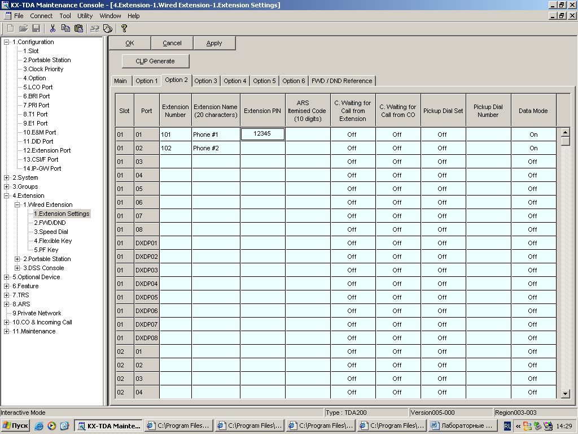Click the CLIP Generate button

[x=155, y=61]
